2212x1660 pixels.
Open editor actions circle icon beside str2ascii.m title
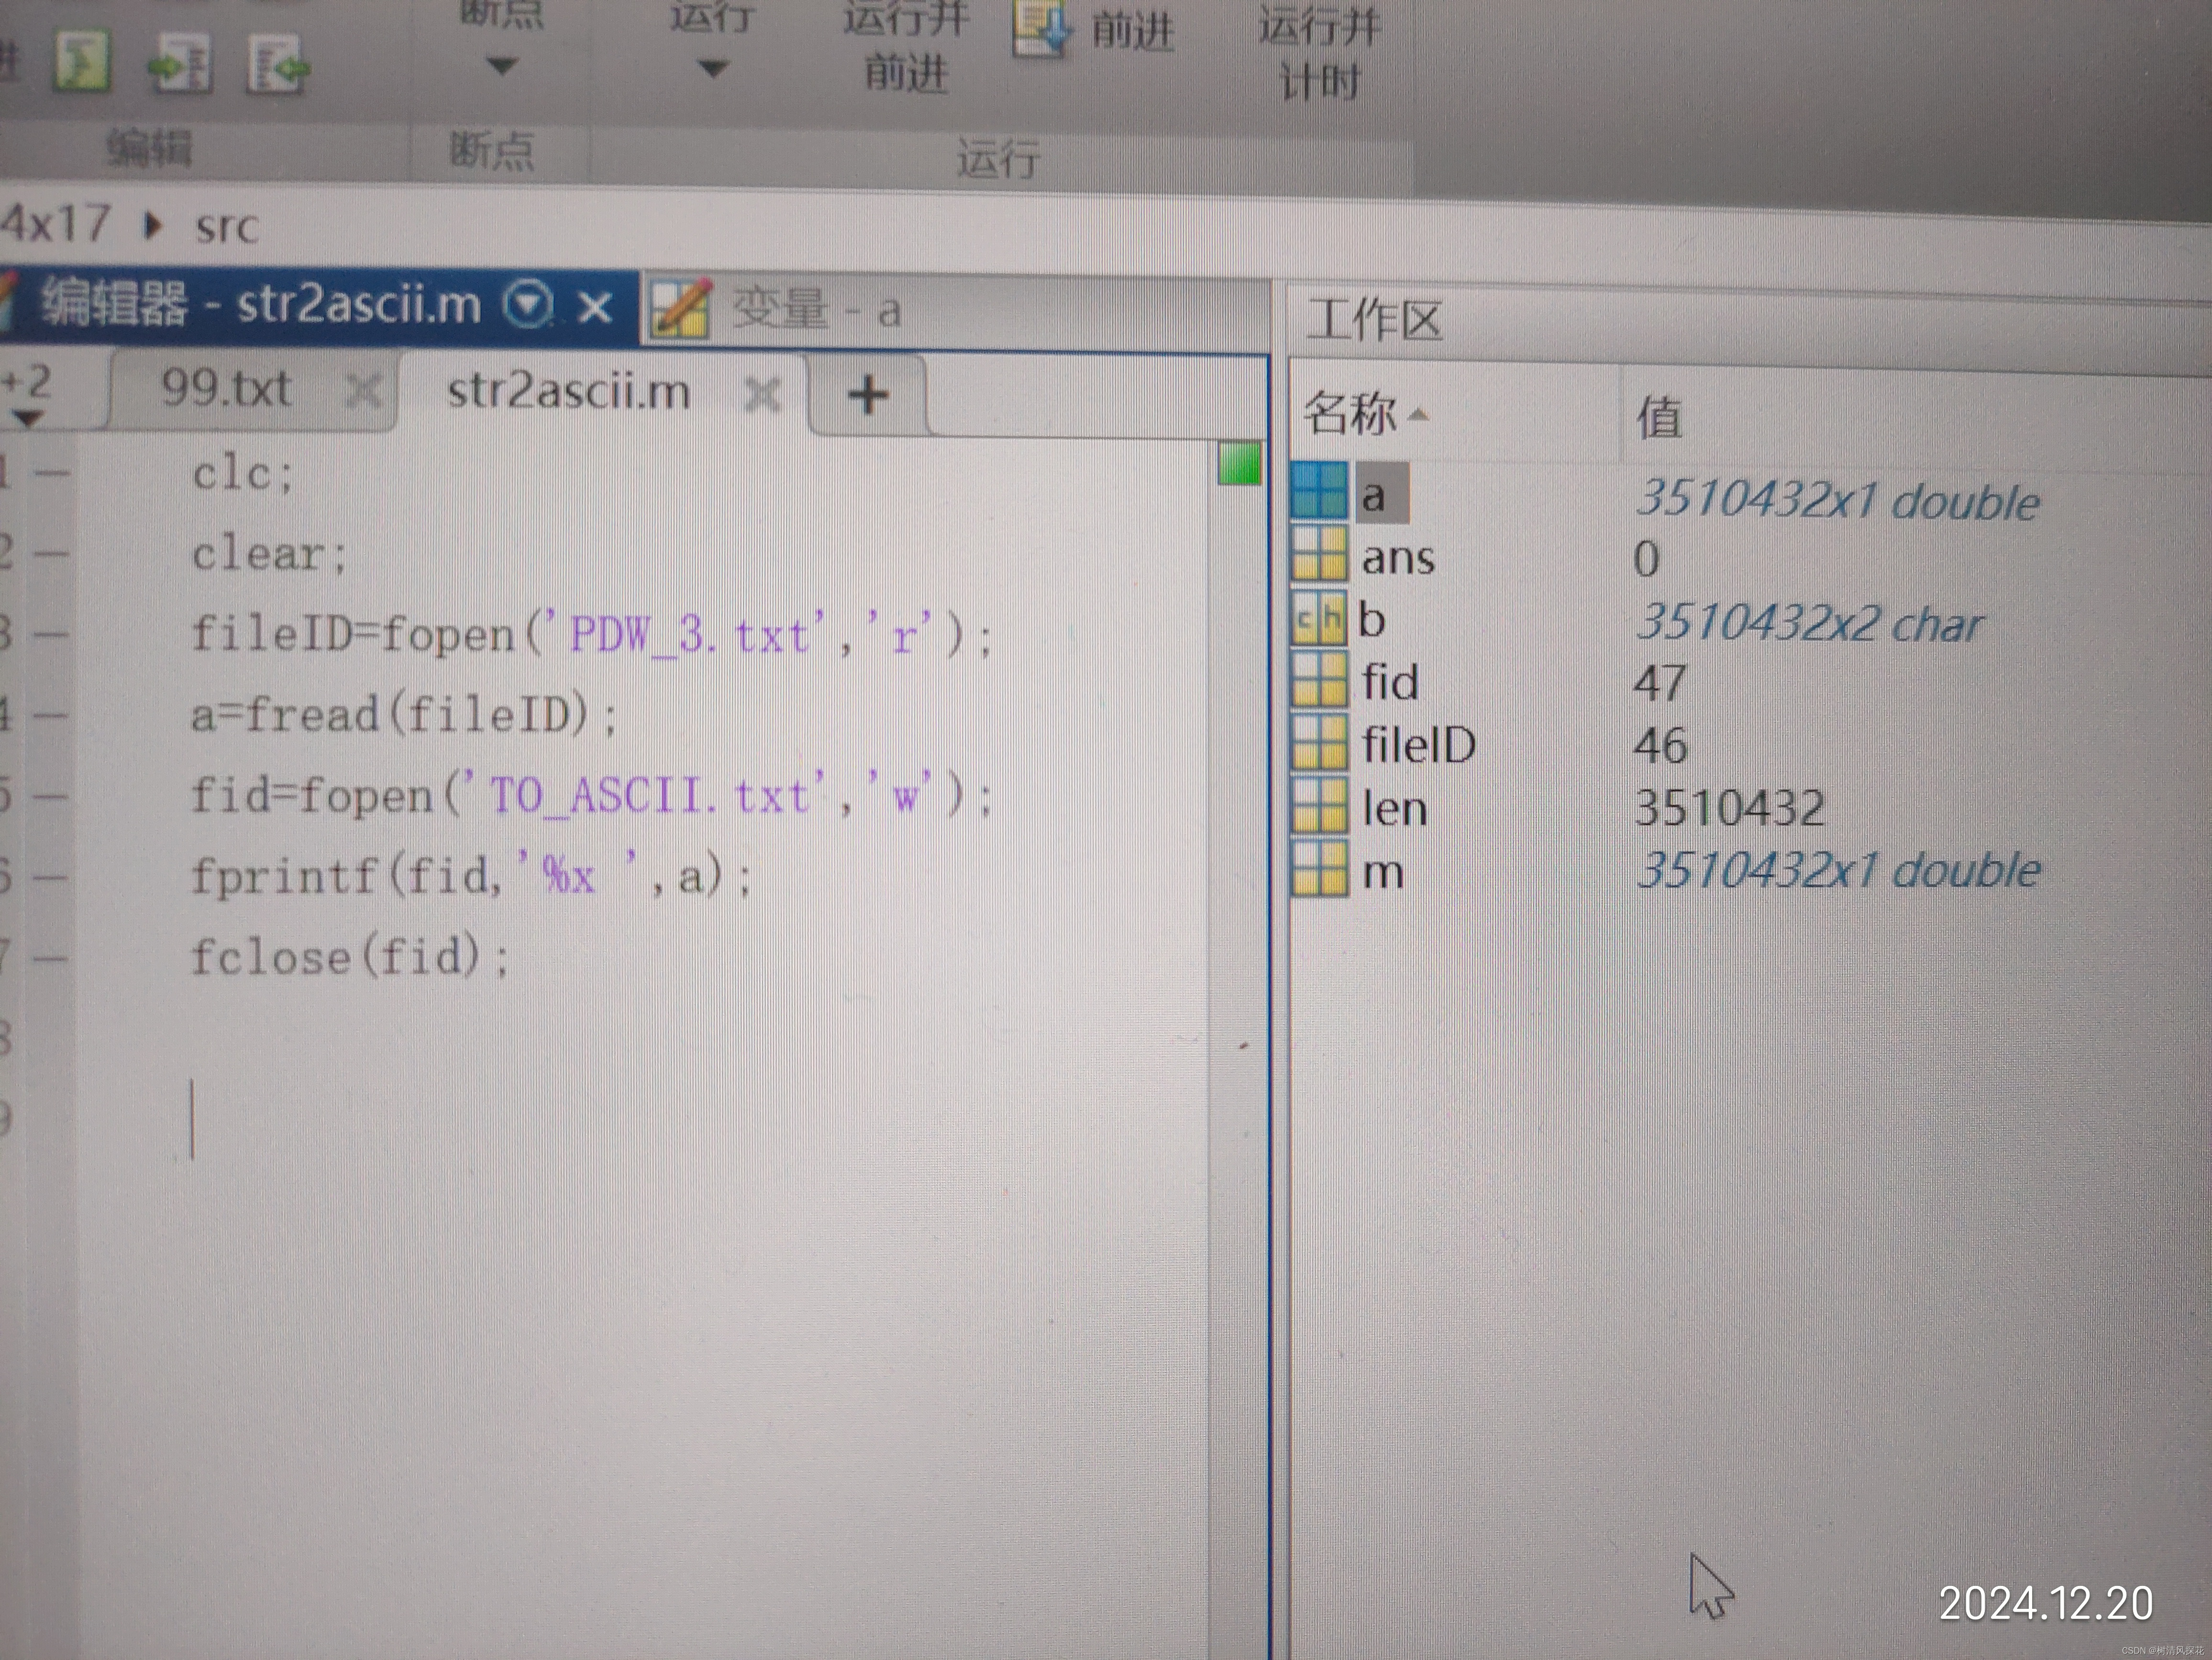pyautogui.click(x=528, y=305)
